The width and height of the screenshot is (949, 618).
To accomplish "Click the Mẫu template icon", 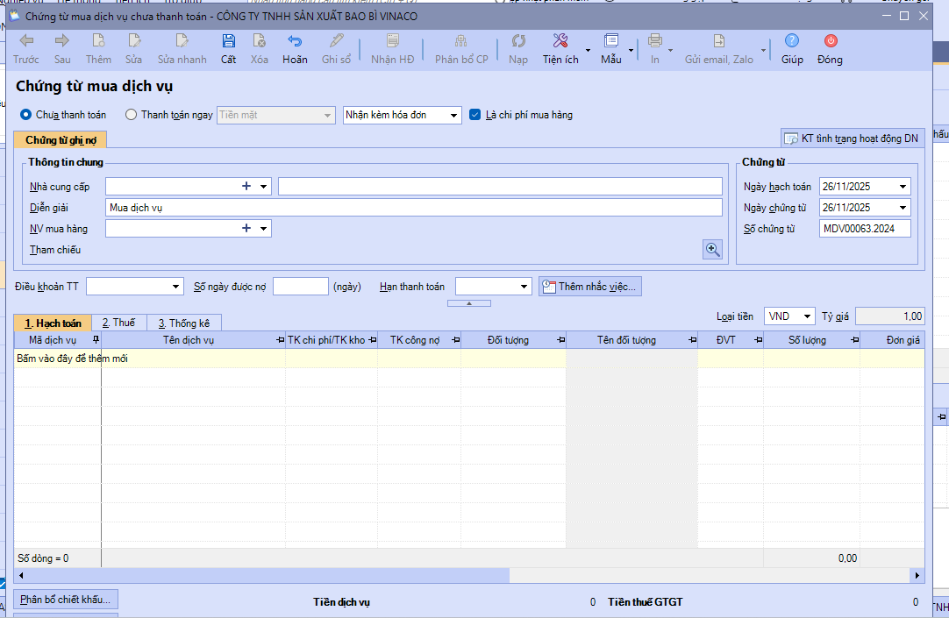I will pyautogui.click(x=611, y=41).
